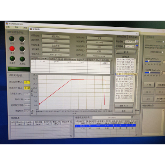Click the 运行 green indicator lamp
This screenshot has height=165, width=165.
click(x=12, y=39)
